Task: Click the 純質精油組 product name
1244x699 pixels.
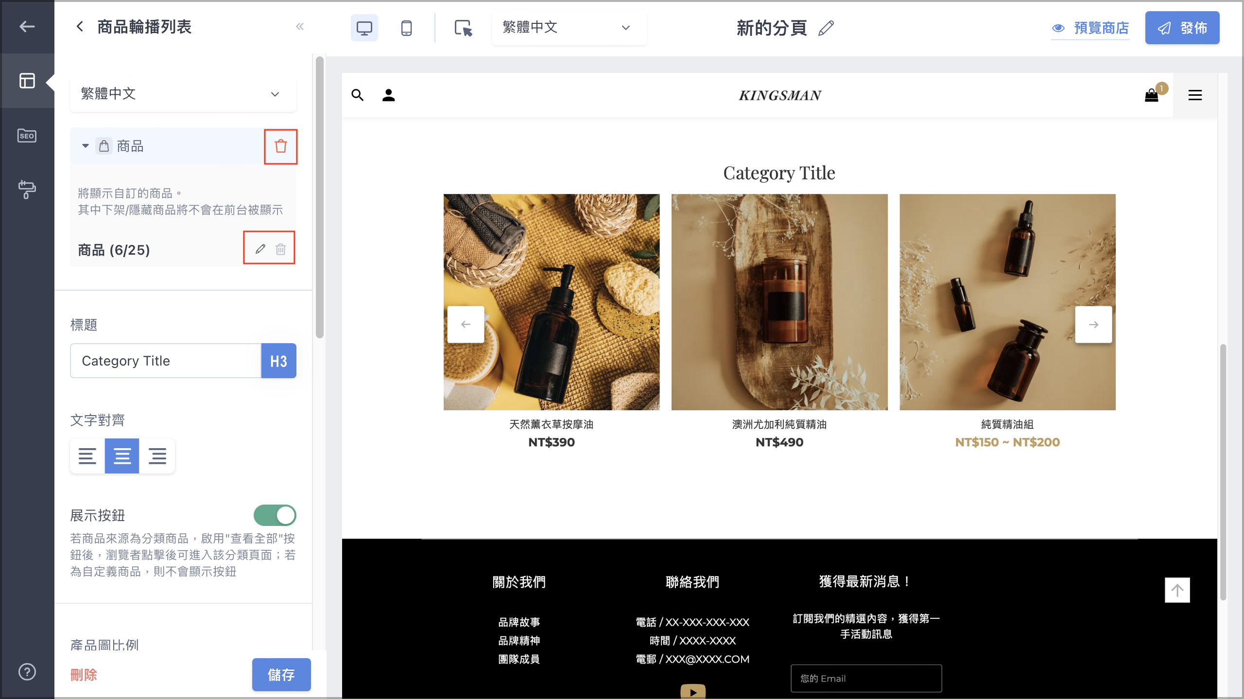Action: pos(1007,424)
